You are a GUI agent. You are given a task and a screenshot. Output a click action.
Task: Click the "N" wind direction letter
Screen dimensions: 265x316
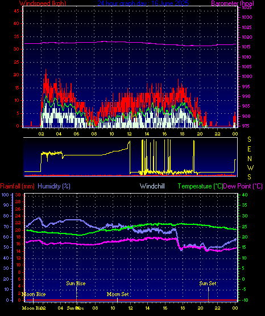coord(250,159)
